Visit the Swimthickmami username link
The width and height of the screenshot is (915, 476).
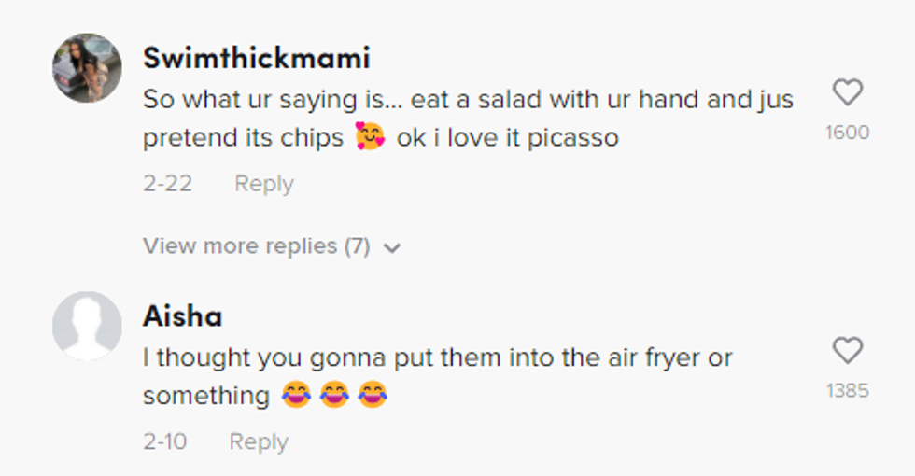[257, 58]
